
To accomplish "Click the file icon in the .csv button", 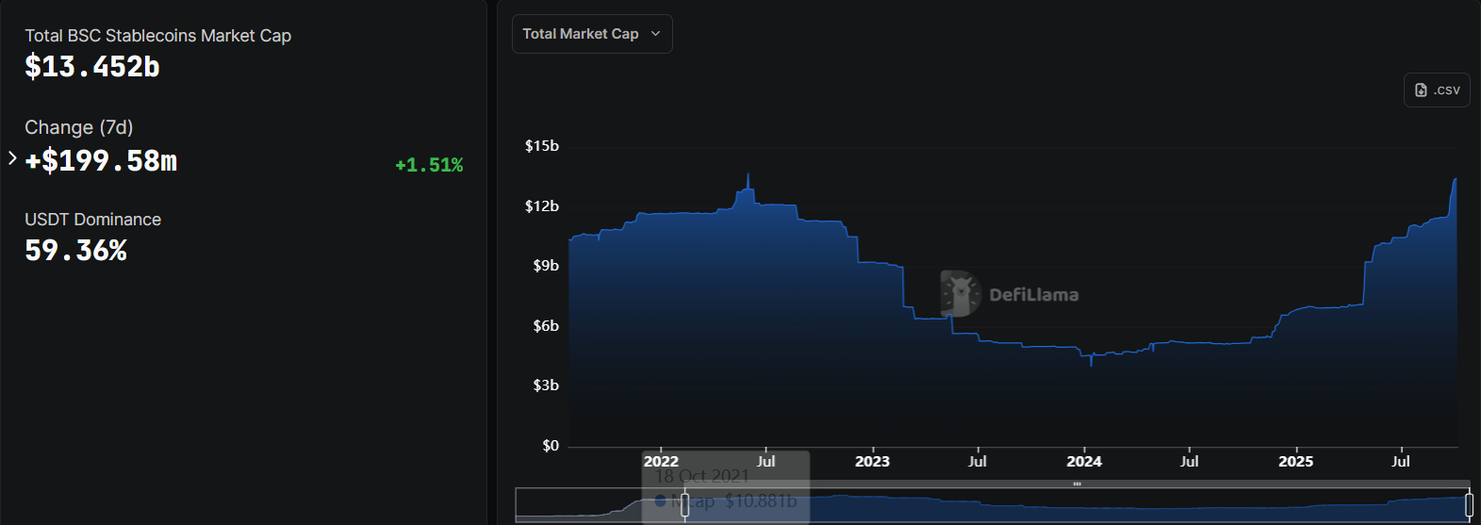I will [x=1421, y=90].
